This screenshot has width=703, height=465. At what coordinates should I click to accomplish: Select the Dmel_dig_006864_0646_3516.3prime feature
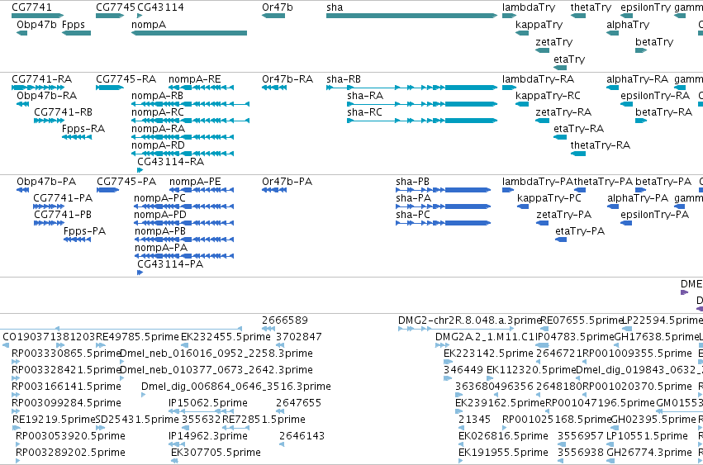point(144,395)
